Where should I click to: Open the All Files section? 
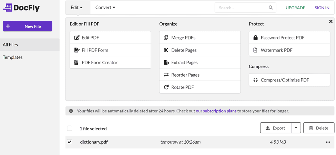[x=10, y=45]
